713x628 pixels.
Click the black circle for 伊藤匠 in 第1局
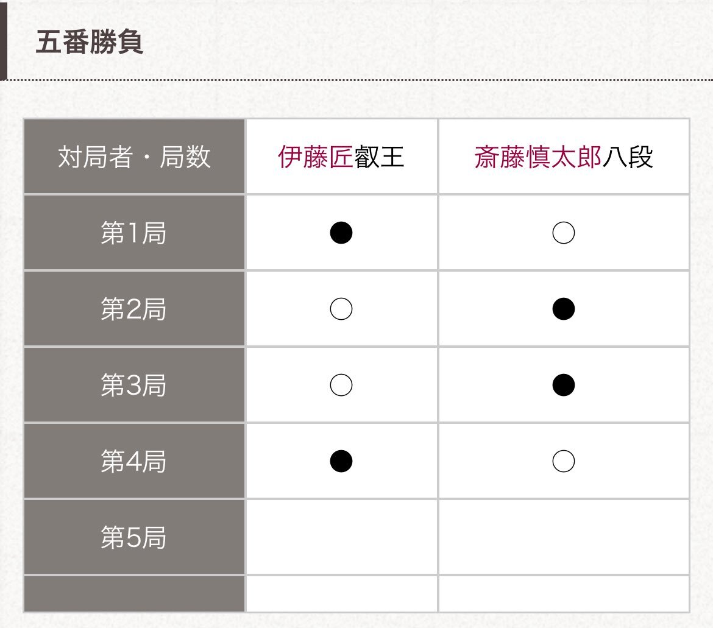(341, 233)
